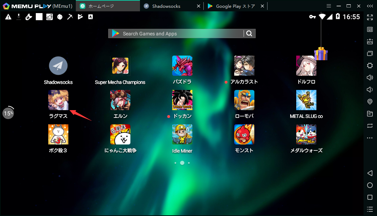Open METAL SLUG ∞
This screenshot has height=216, width=377.
(x=306, y=100)
